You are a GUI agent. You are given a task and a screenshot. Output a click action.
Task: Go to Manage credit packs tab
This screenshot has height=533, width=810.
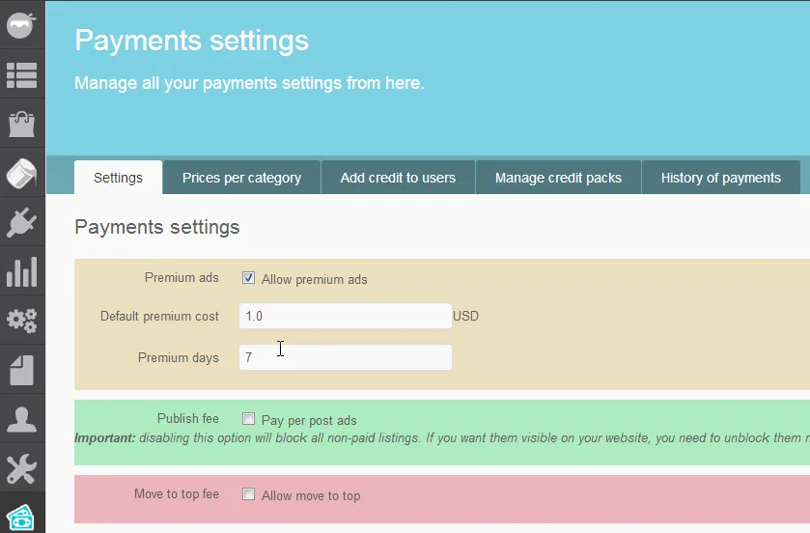[558, 178]
